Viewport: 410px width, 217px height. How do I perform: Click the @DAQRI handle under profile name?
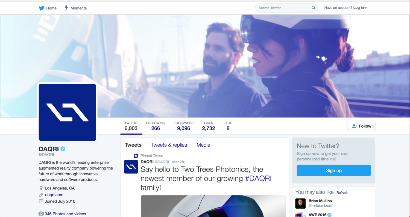tap(46, 155)
